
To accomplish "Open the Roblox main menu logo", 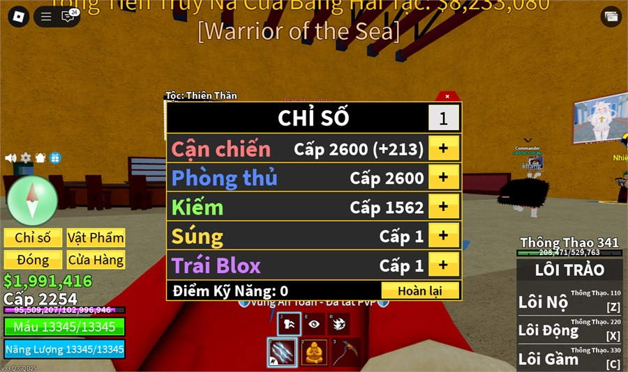I will pos(18,17).
